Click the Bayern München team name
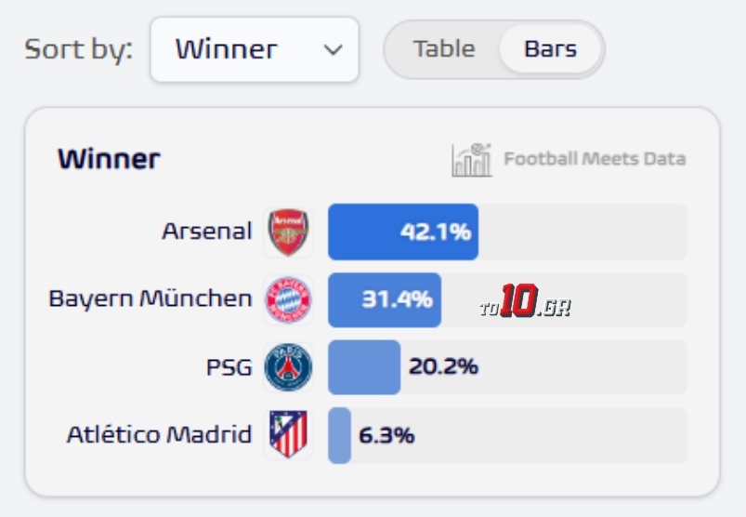746x517 pixels. (150, 298)
